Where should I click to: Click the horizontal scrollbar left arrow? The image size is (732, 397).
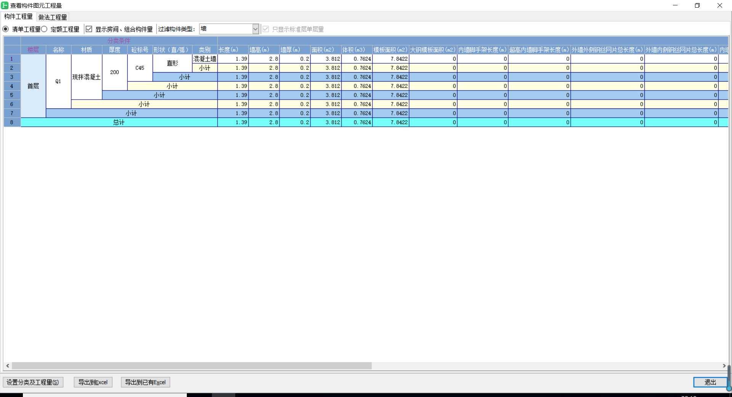click(8, 366)
